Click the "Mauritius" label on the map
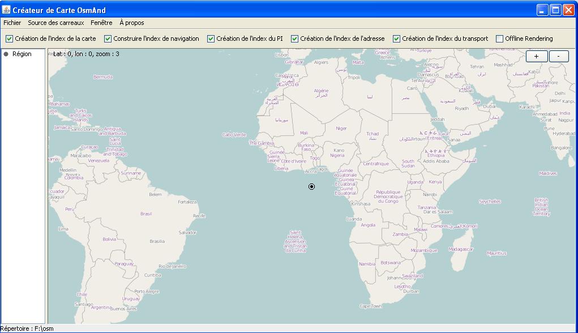Image resolution: width=578 pixels, height=333 pixels. (496, 253)
